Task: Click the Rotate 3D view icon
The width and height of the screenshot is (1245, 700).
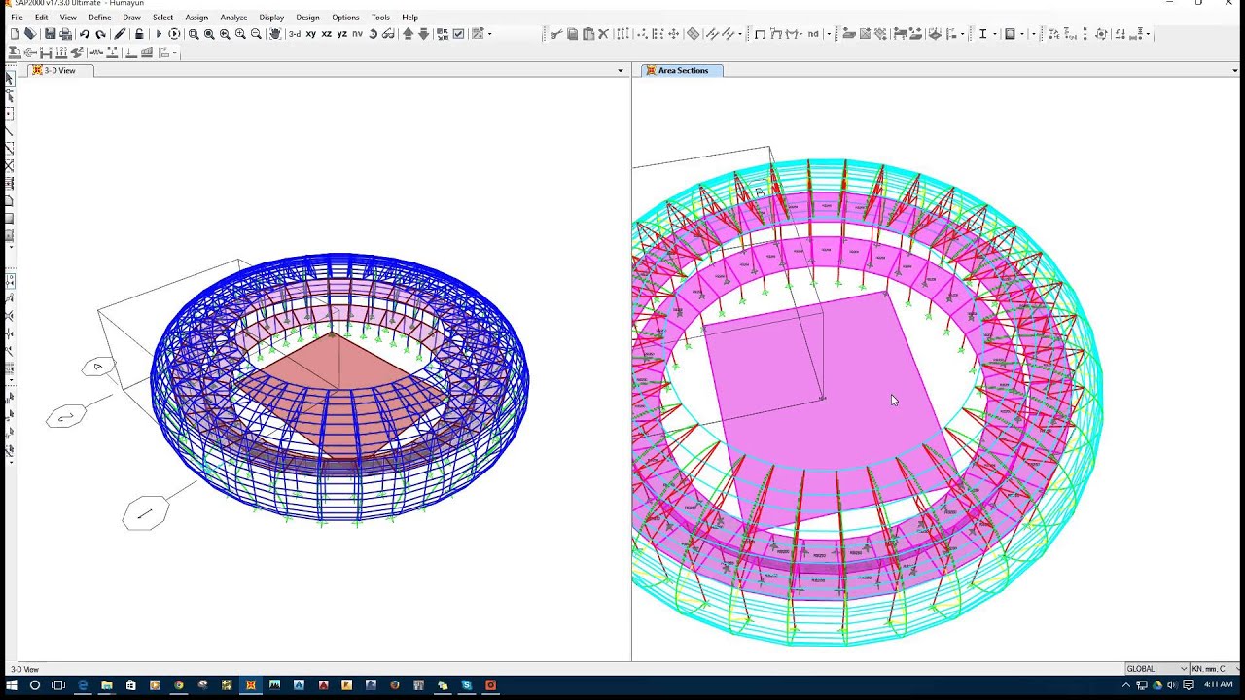Action: [373, 34]
